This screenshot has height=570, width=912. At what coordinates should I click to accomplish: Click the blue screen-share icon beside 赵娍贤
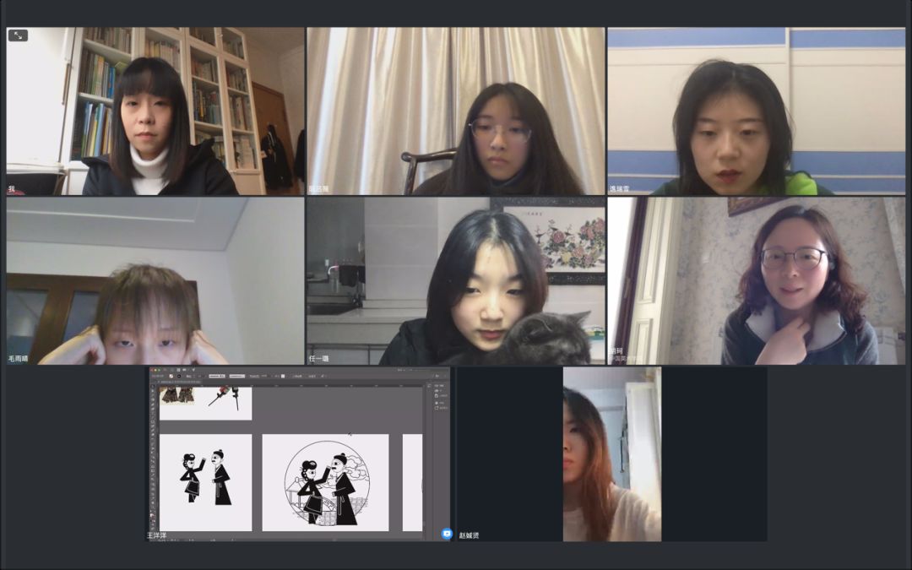pos(447,534)
